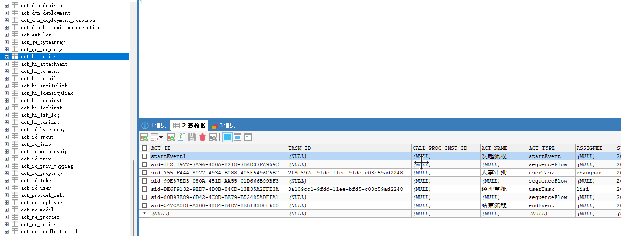Check row sid-547CA0D1 checkbox
Viewport: 621px width, 236px height.
[x=144, y=205]
